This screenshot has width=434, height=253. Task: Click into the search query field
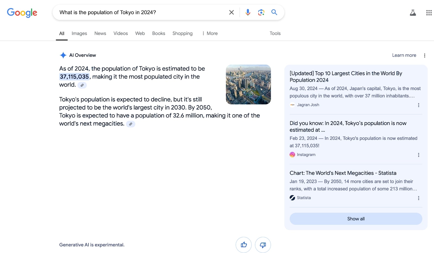[141, 12]
